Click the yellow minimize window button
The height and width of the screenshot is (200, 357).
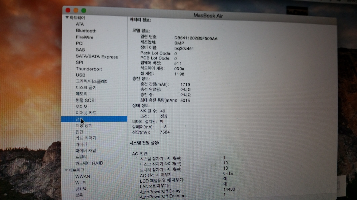[76, 11]
